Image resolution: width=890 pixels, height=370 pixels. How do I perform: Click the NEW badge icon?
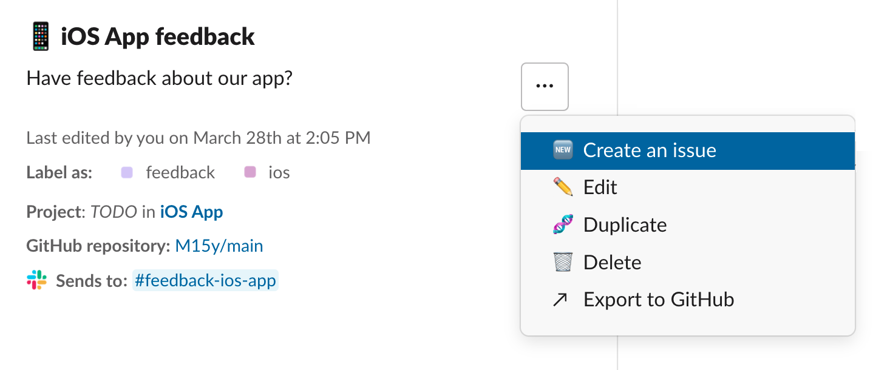(563, 150)
